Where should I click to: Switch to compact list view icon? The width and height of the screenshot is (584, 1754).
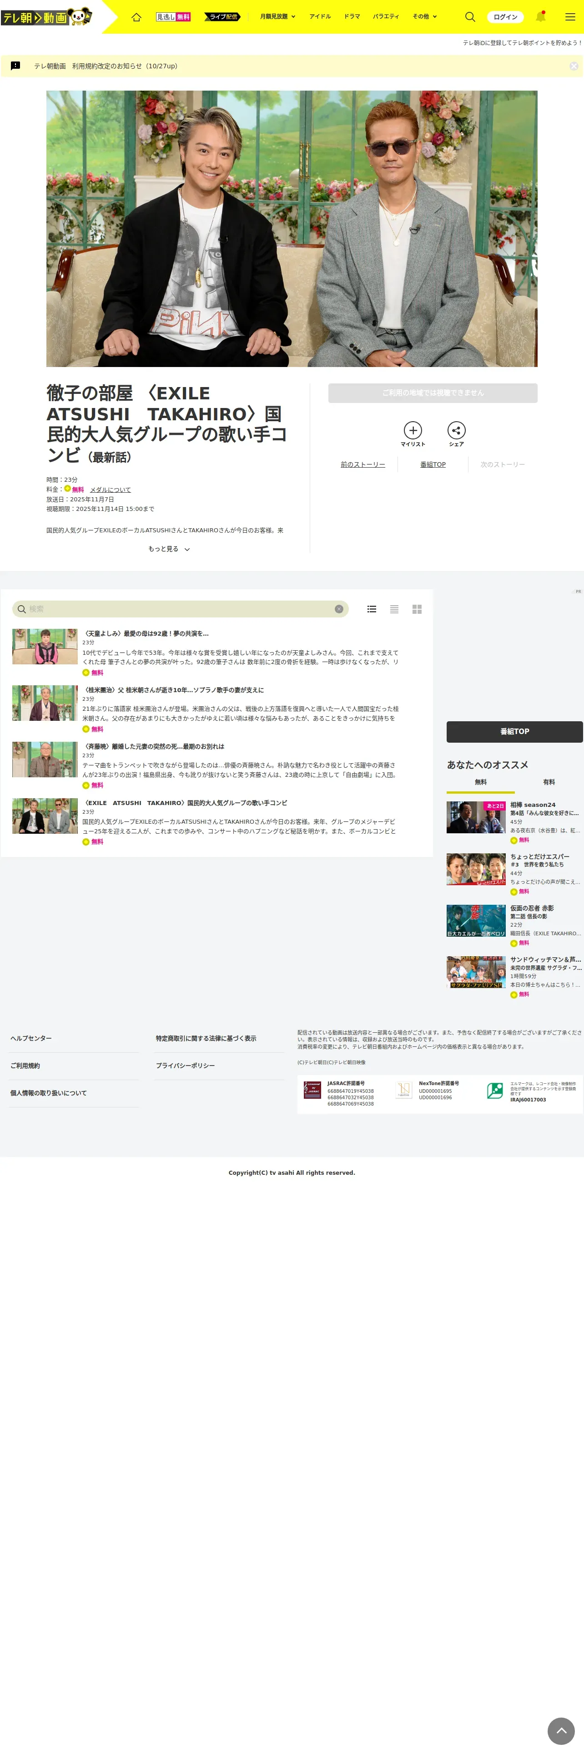click(394, 609)
